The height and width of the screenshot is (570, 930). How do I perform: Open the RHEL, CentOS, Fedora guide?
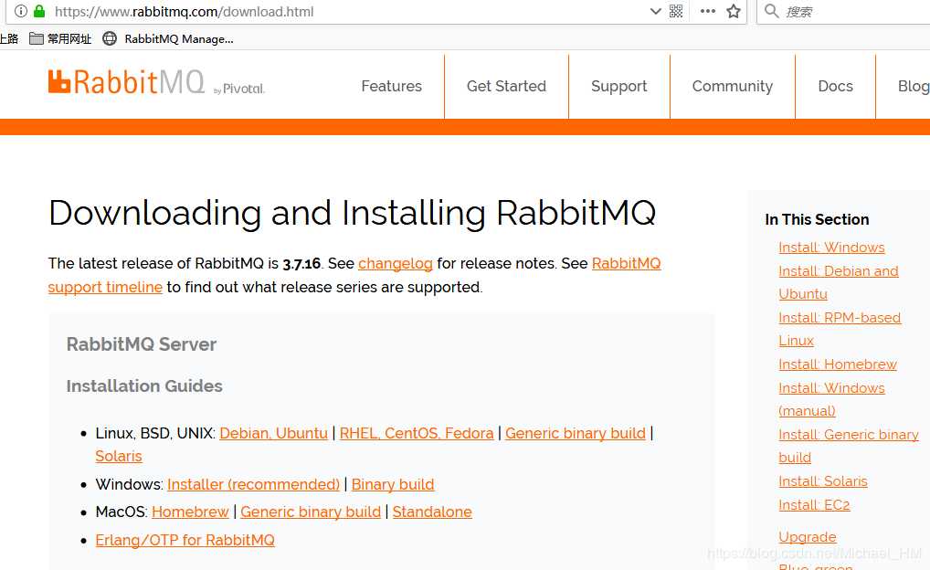[417, 434]
